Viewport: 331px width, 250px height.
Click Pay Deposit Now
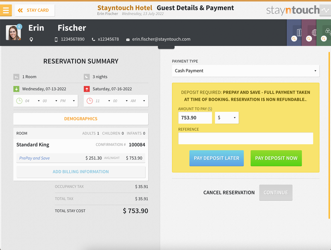point(276,158)
